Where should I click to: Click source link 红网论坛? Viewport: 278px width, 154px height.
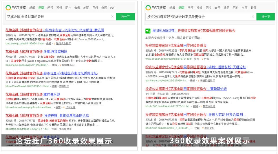[70, 107]
